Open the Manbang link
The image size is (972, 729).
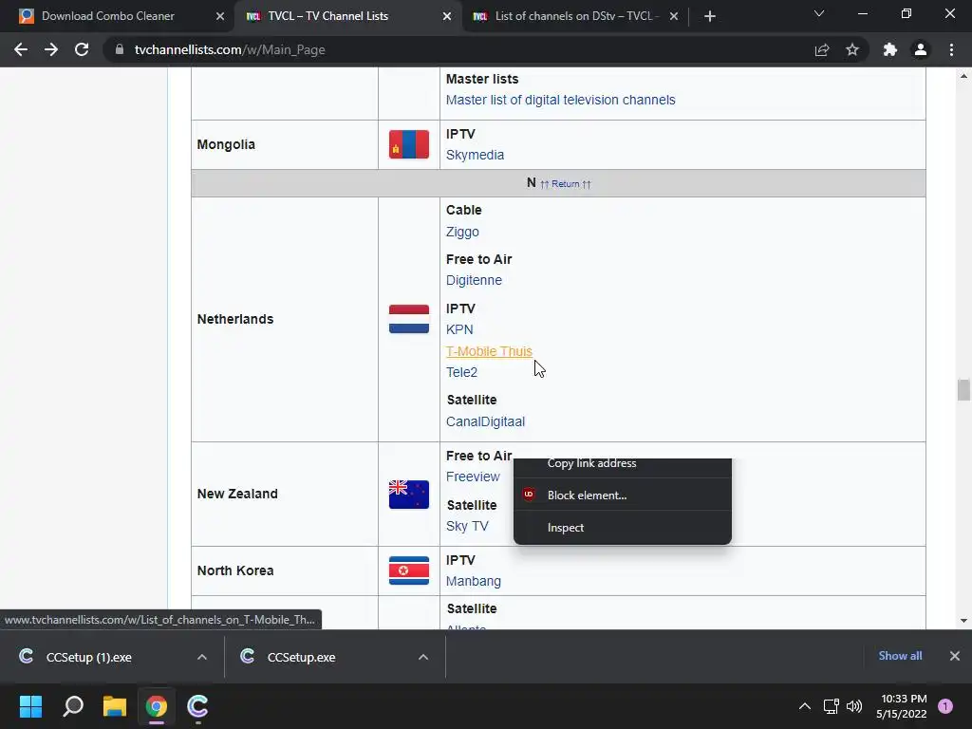coord(474,582)
